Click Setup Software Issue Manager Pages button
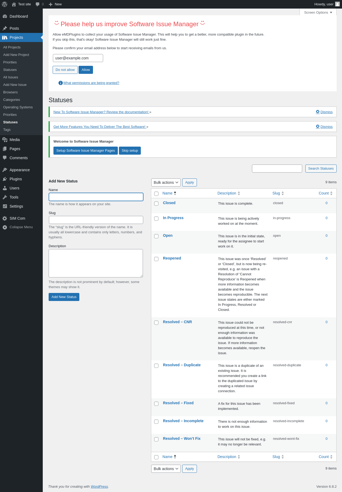Viewport: 342px width, 492px height. coord(85,151)
